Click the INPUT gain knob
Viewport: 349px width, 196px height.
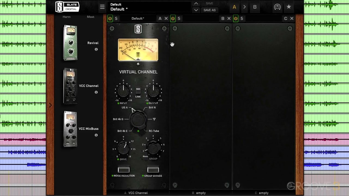123,91
